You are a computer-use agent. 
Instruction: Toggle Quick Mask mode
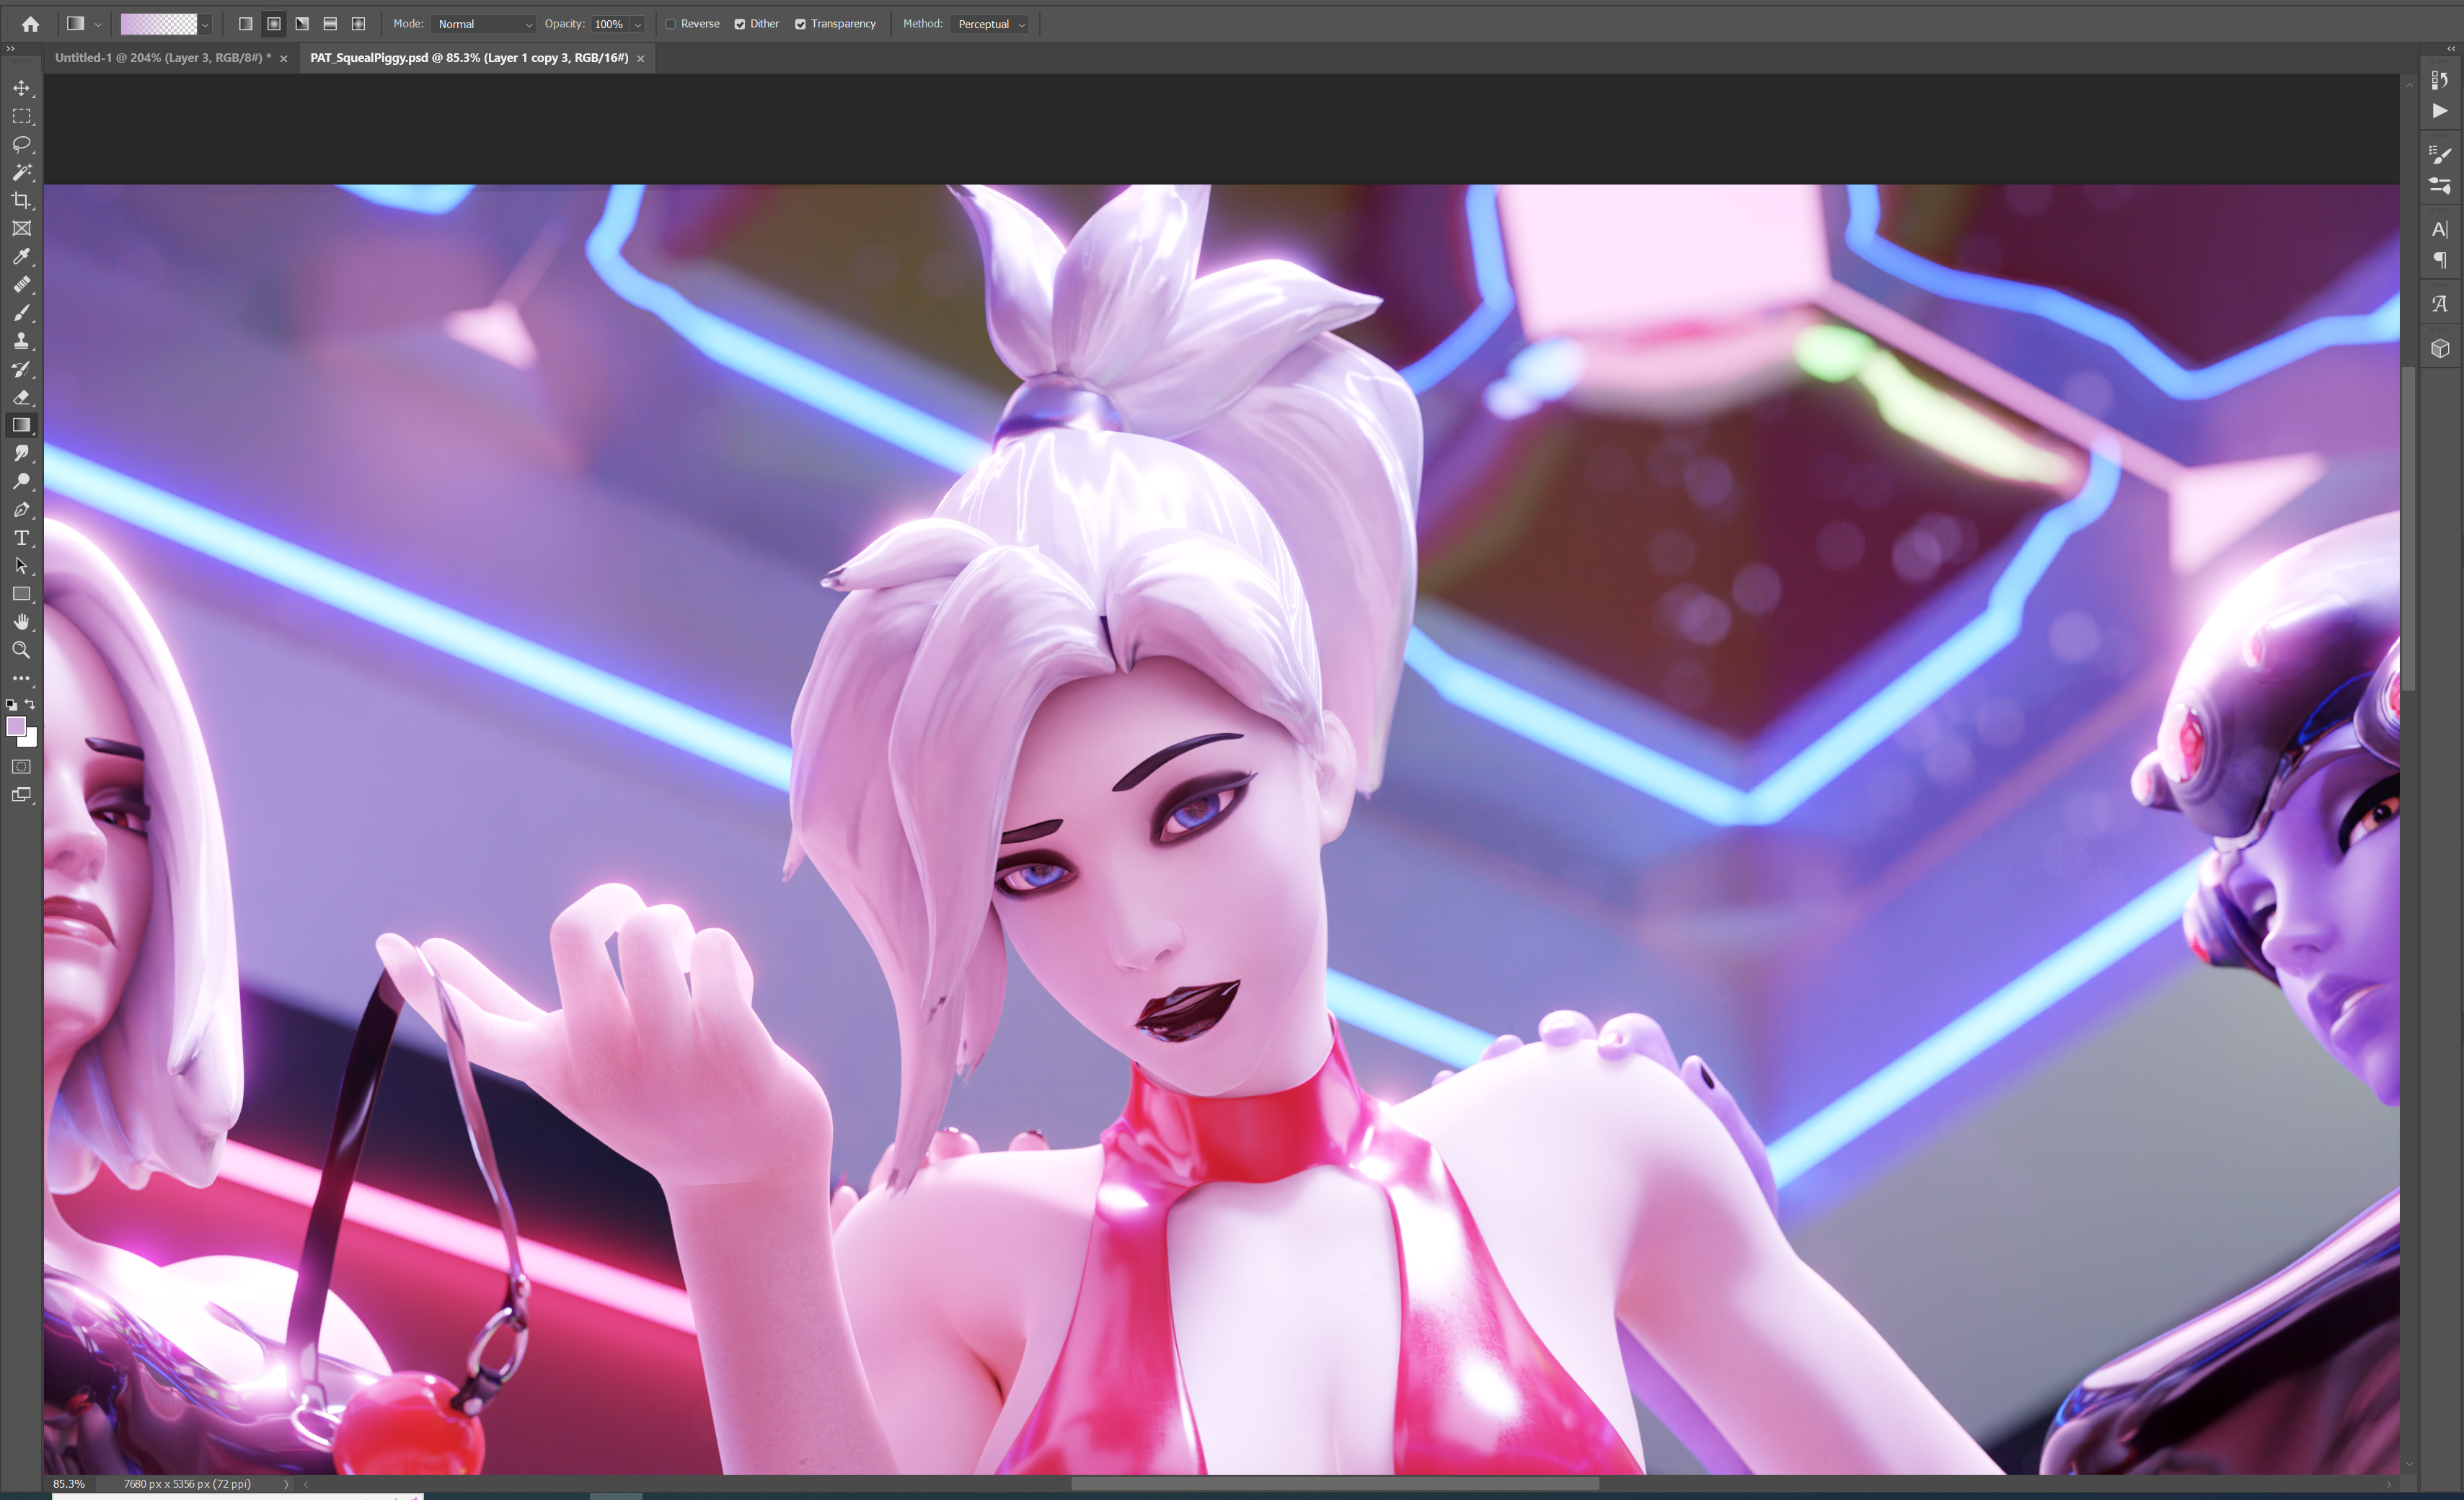pyautogui.click(x=21, y=766)
